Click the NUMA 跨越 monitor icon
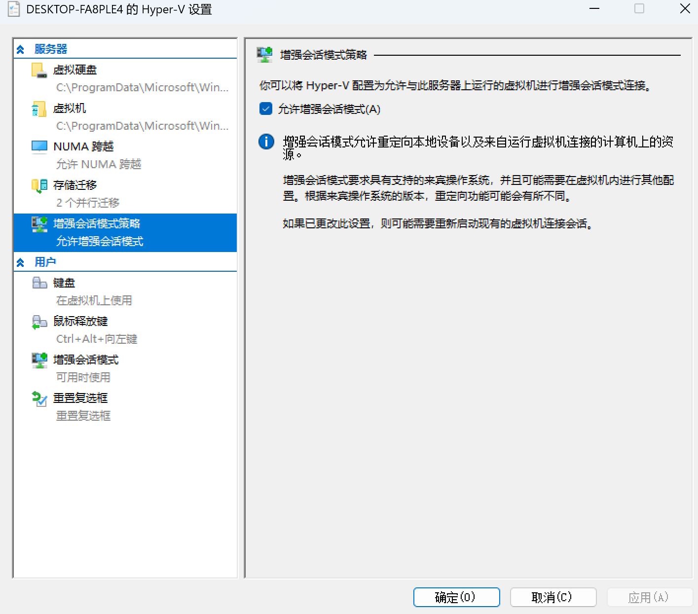Screen dimensions: 698x614 click(x=39, y=147)
